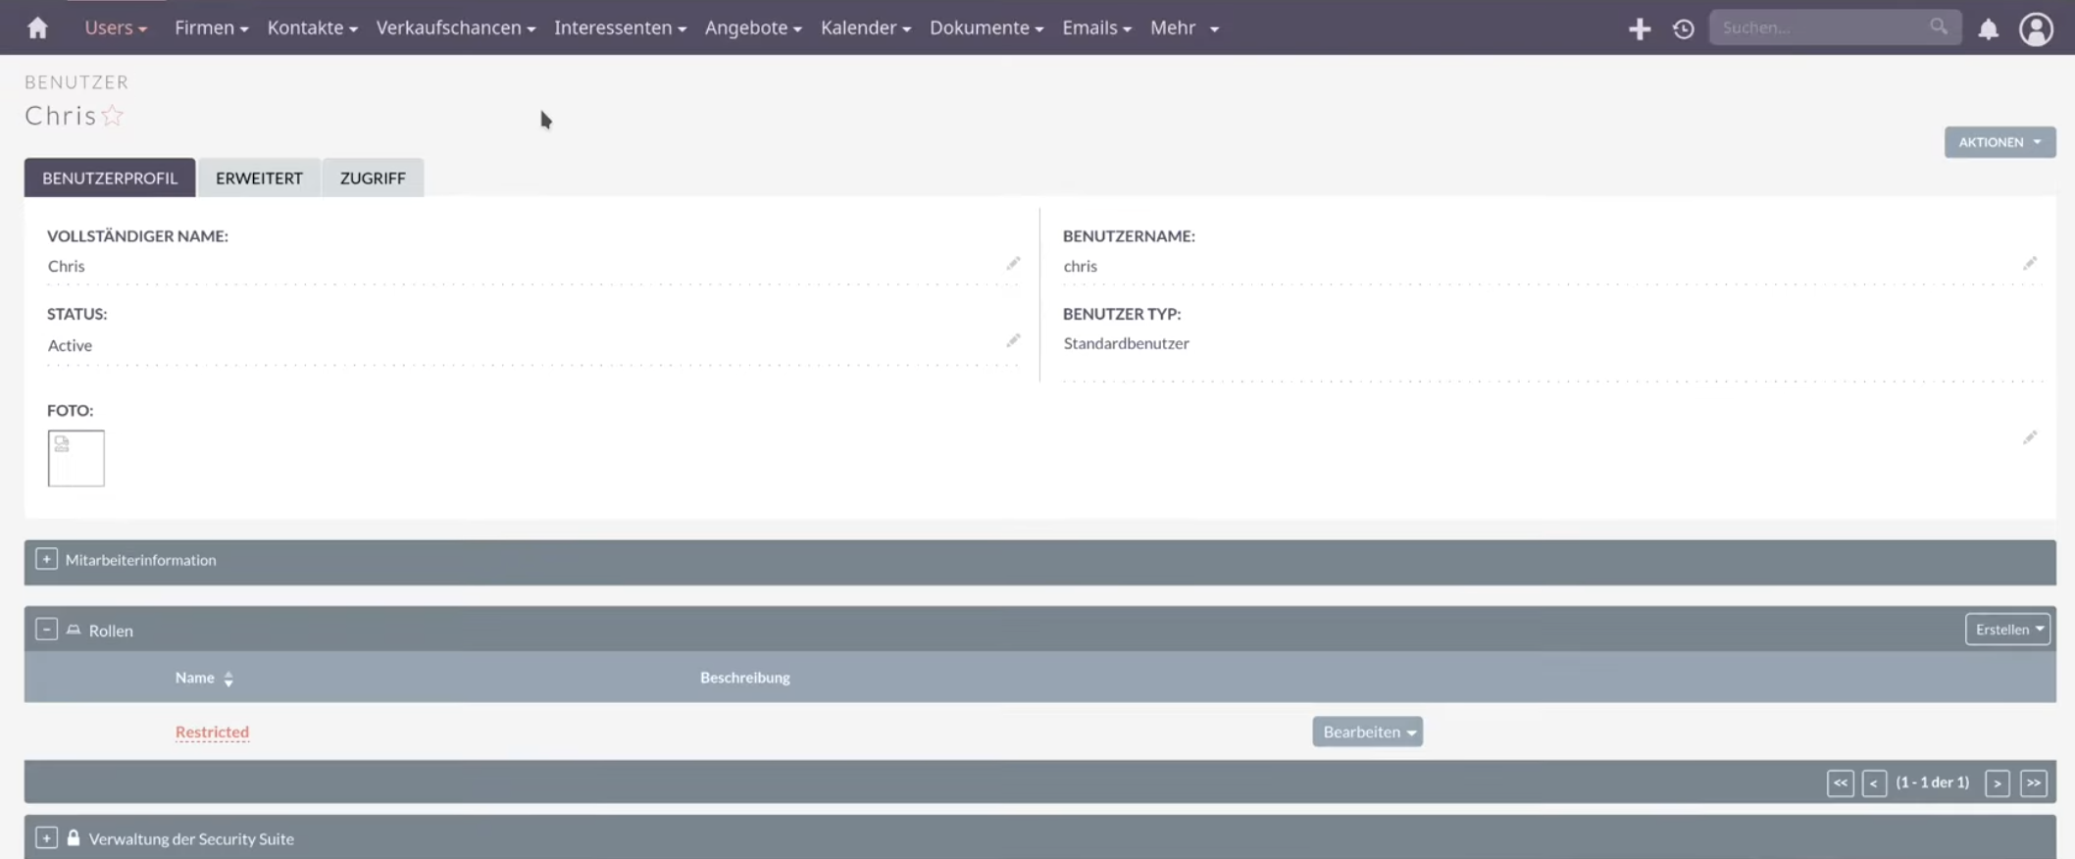Screen dimensions: 2075x859
Task: Switch to the Zugriff tab
Action: [373, 178]
